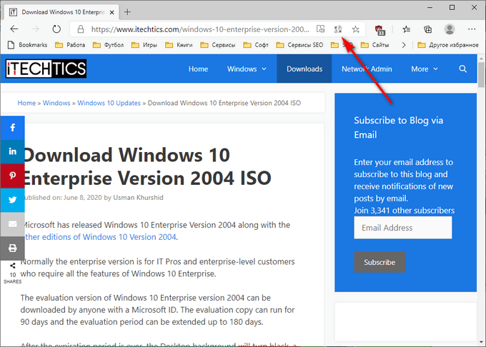Open the Сервисы bookmarks folder
This screenshot has width=486, height=347.
(218, 45)
